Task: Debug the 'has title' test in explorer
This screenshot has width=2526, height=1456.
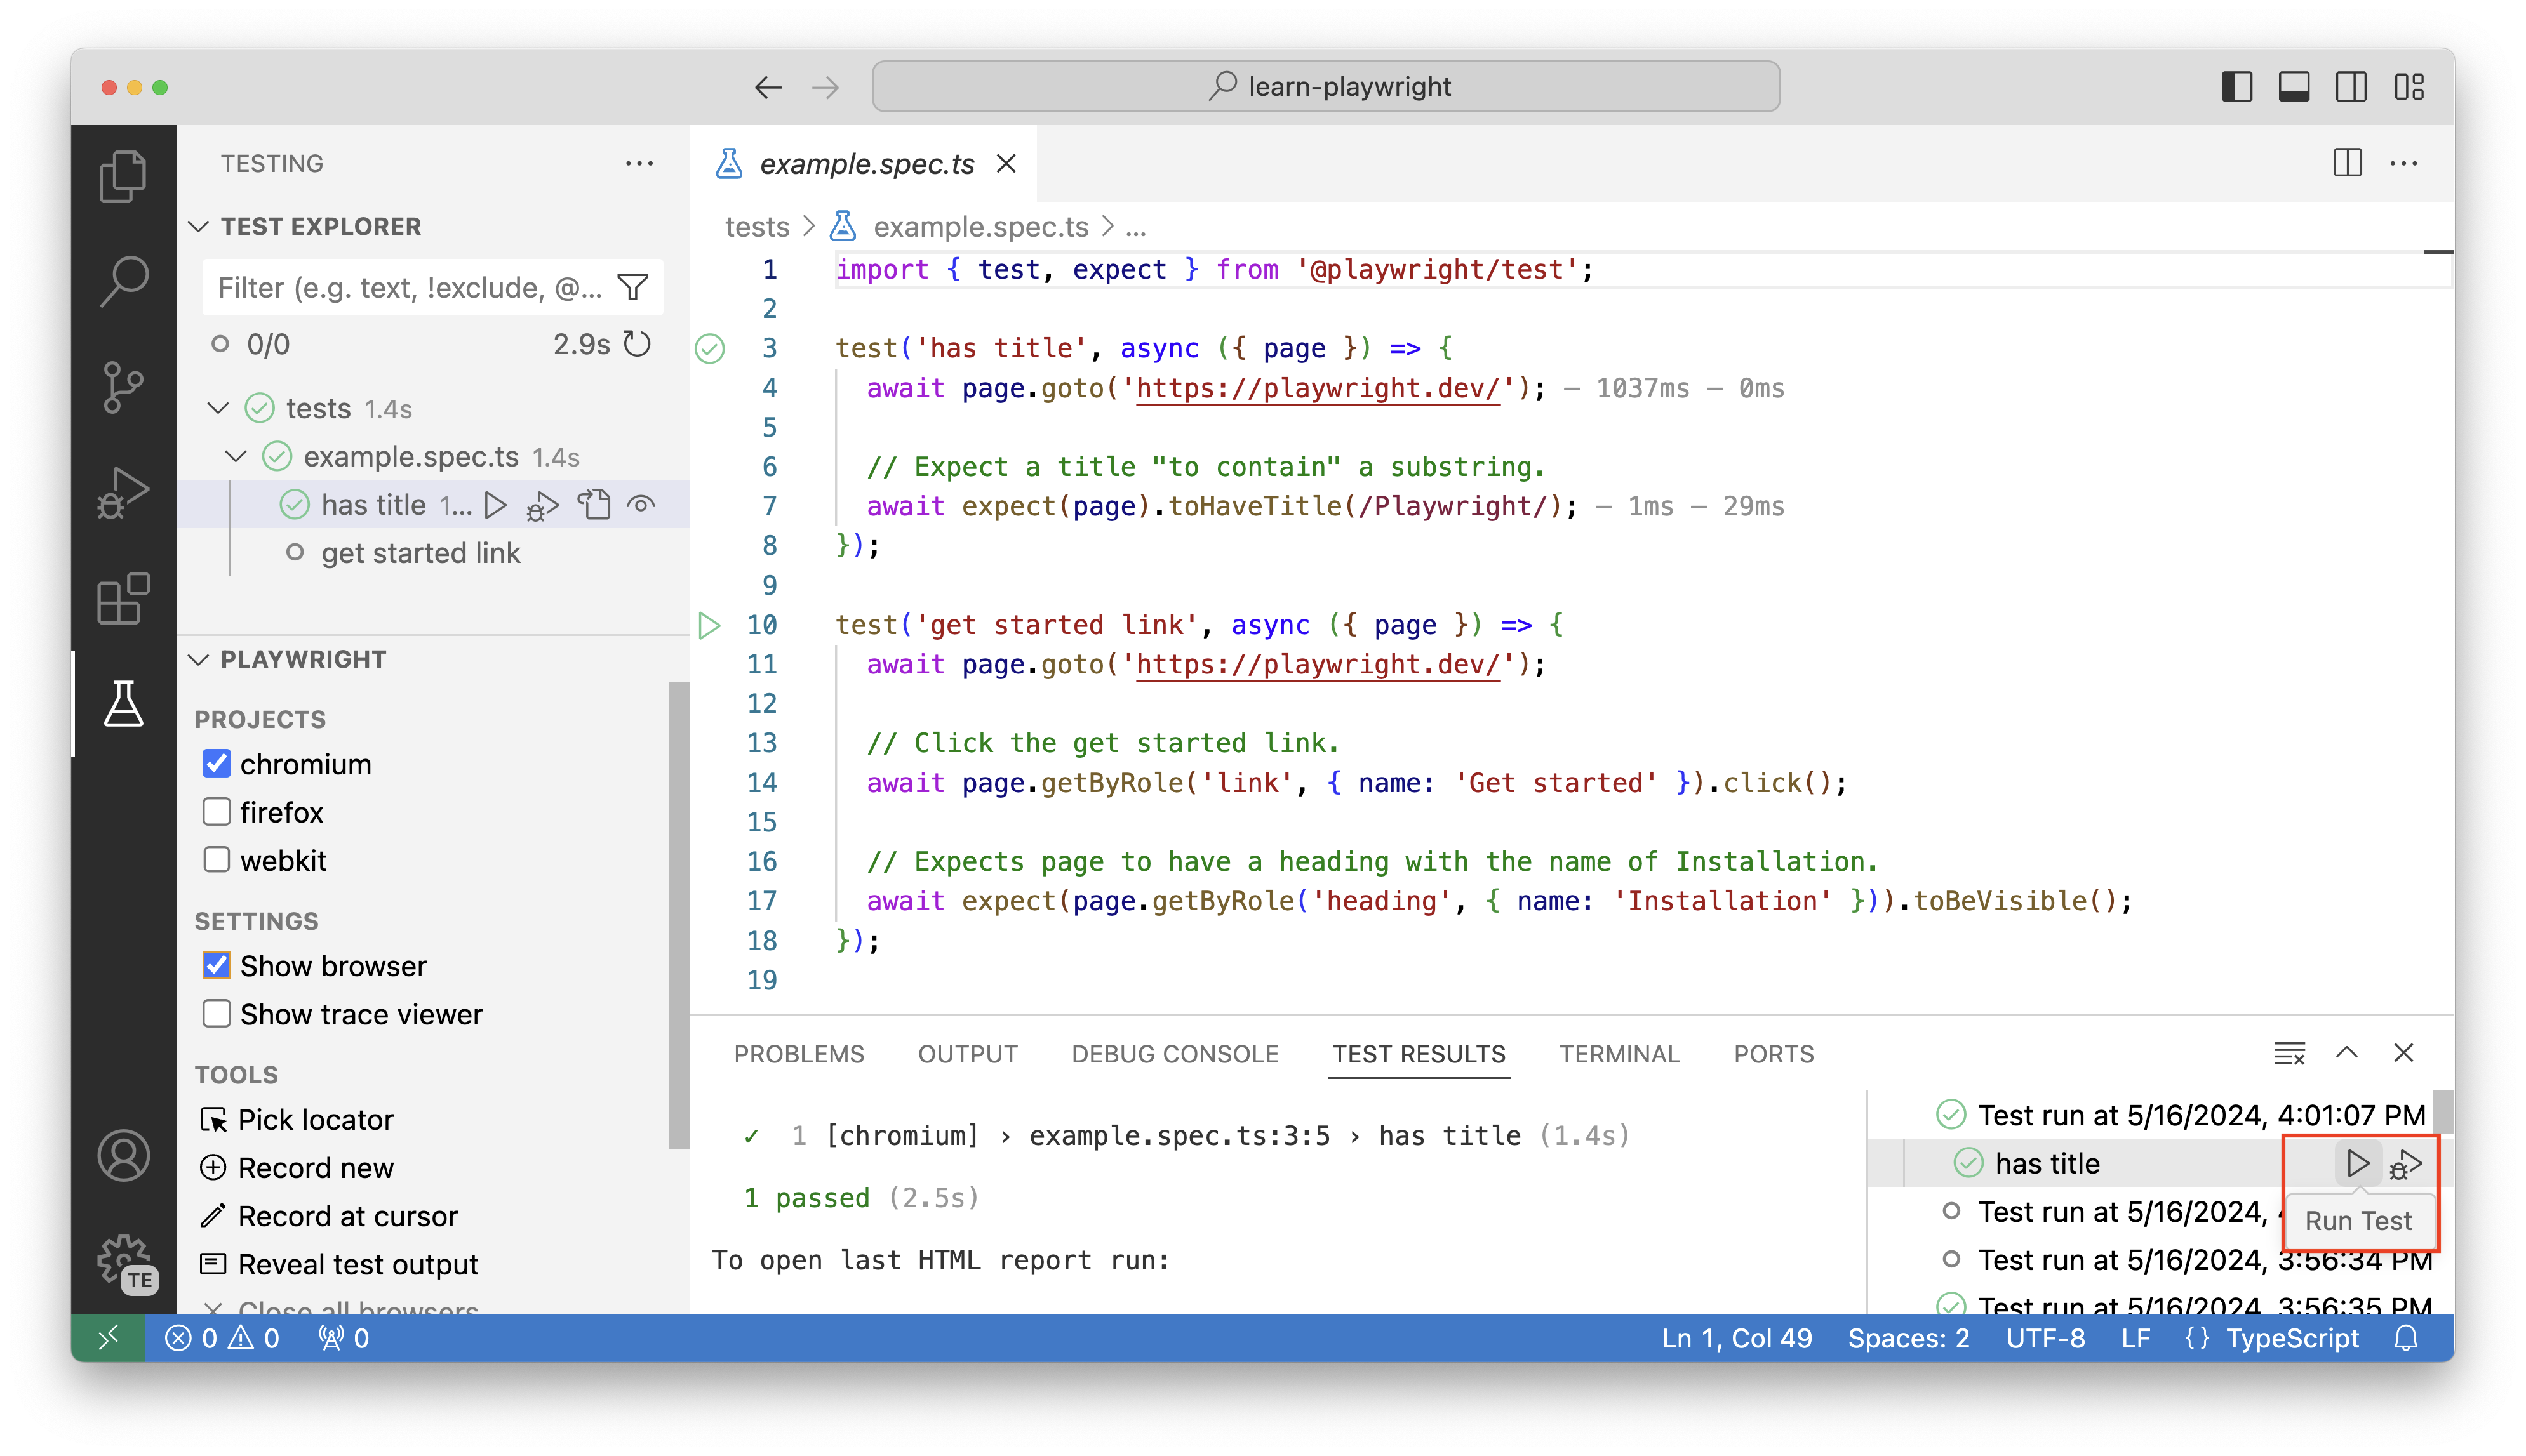Action: (542, 506)
